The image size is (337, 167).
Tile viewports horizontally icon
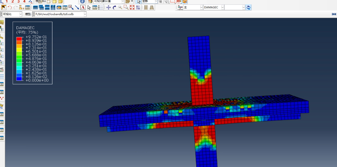47,8
